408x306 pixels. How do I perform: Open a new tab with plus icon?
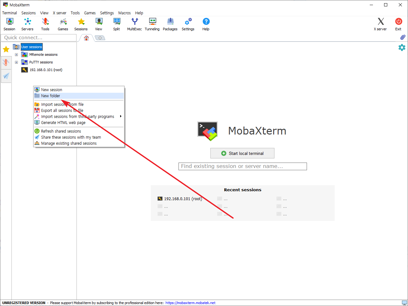[x=100, y=38]
